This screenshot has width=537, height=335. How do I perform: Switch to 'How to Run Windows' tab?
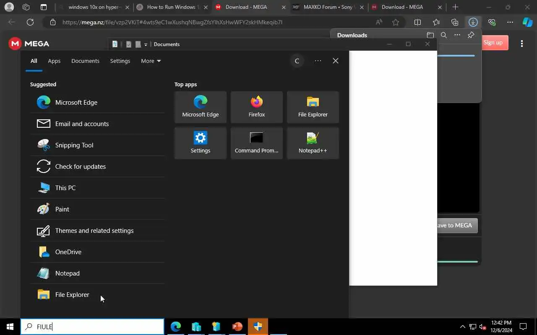[x=172, y=7]
